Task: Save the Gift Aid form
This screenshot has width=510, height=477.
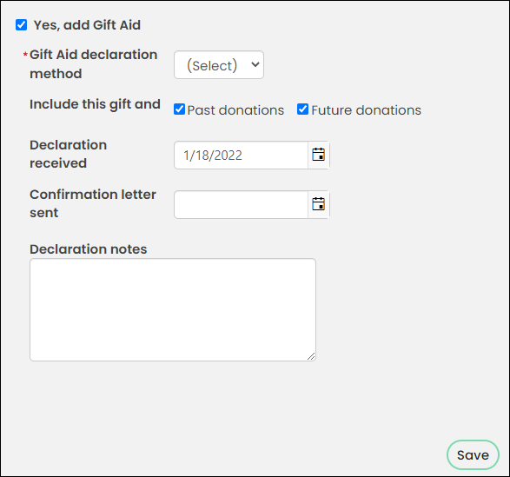Action: tap(473, 455)
